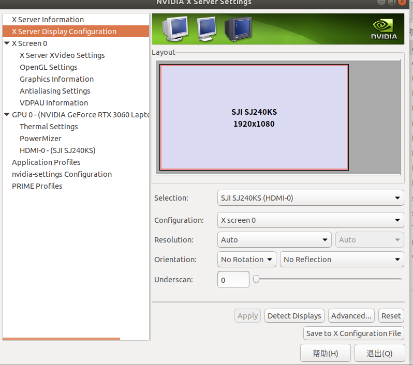
Task: Click Detect Displays button
Action: point(294,315)
